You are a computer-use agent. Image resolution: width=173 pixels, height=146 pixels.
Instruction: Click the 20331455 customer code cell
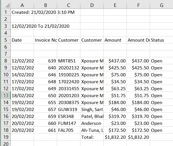pyautogui.click(x=69, y=88)
